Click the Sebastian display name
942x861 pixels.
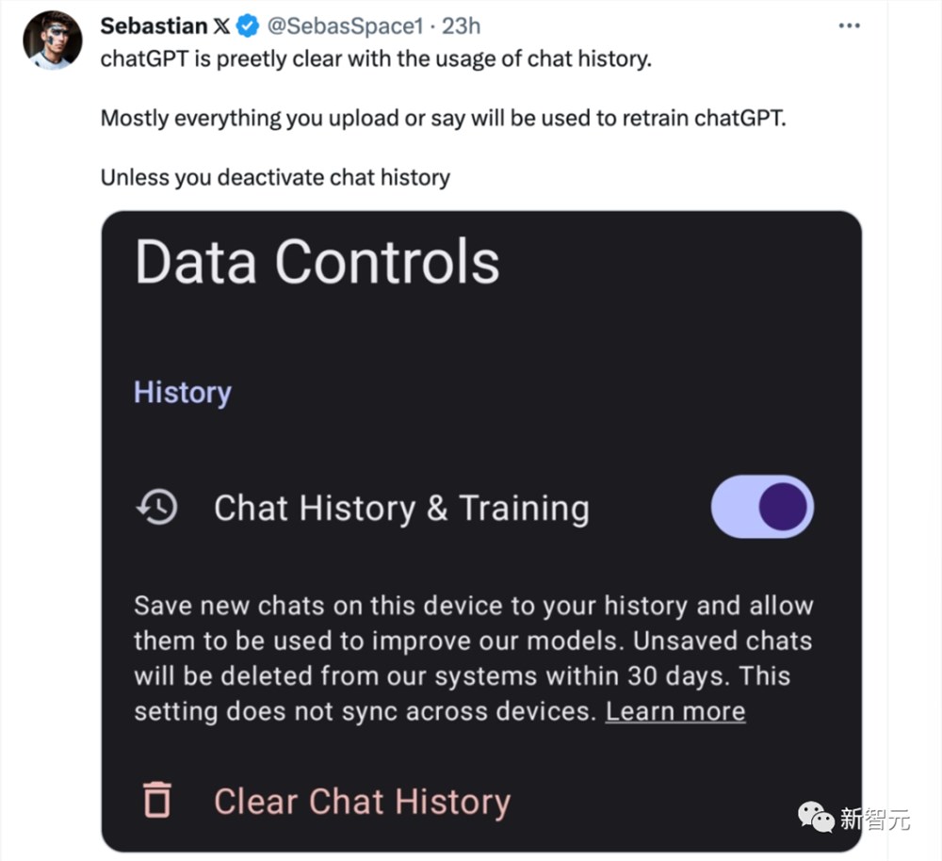click(154, 25)
